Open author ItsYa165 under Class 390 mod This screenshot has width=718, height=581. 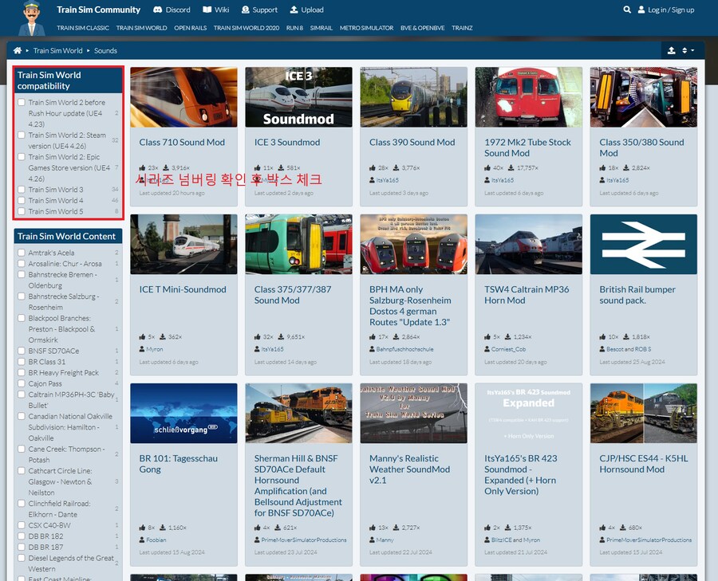point(391,181)
